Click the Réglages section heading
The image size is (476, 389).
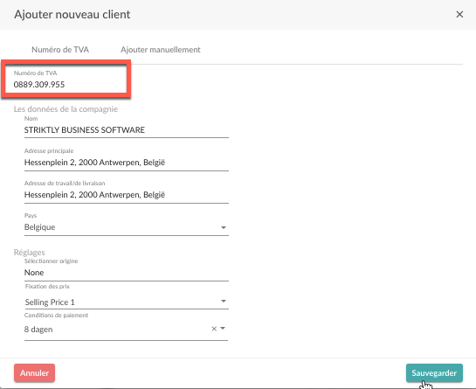tap(29, 253)
